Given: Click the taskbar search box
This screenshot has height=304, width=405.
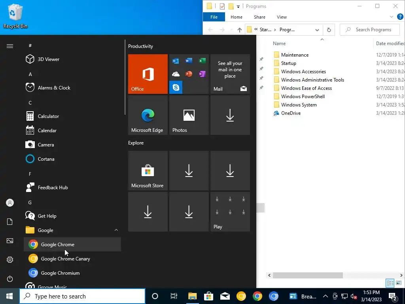Looking at the screenshot, I should (82, 296).
